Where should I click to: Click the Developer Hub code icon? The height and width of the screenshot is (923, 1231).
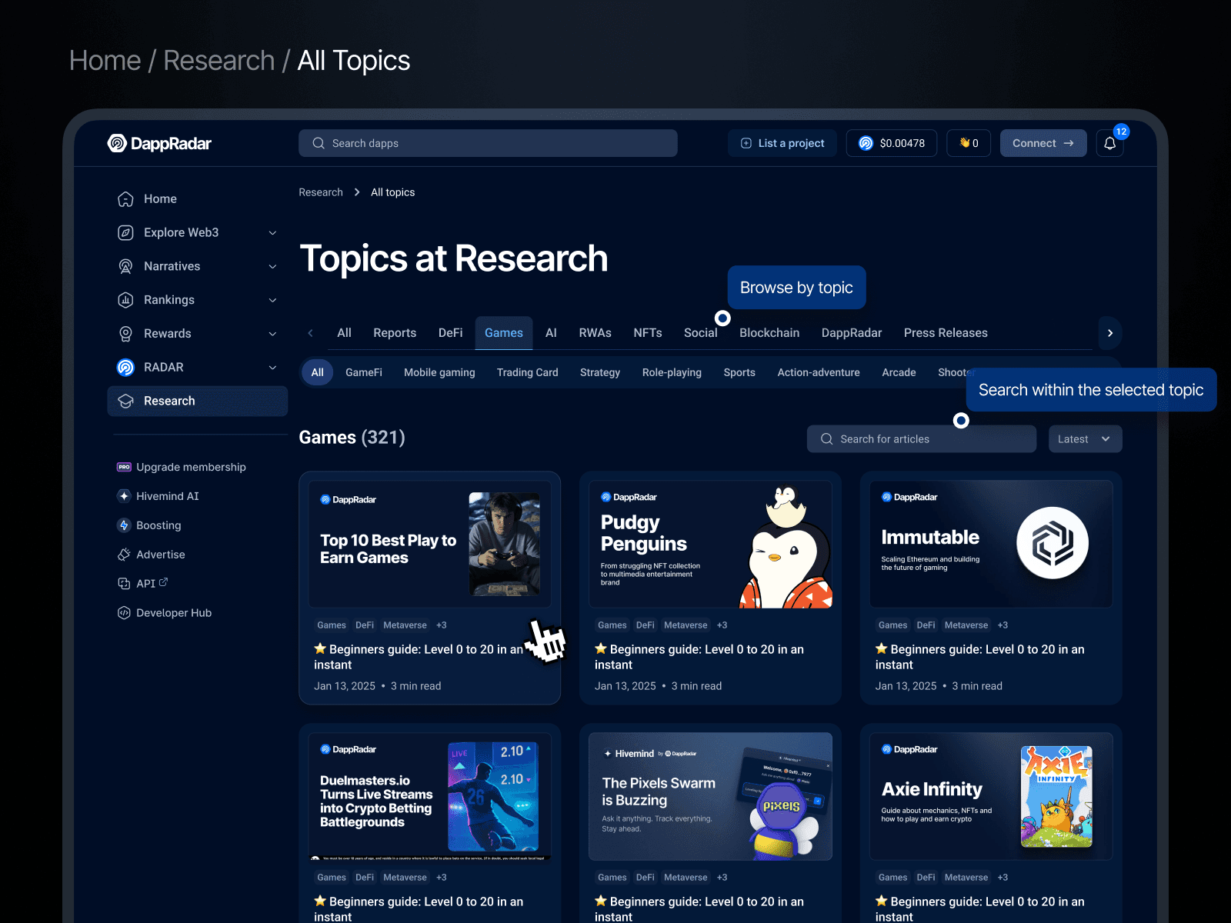[x=124, y=613]
